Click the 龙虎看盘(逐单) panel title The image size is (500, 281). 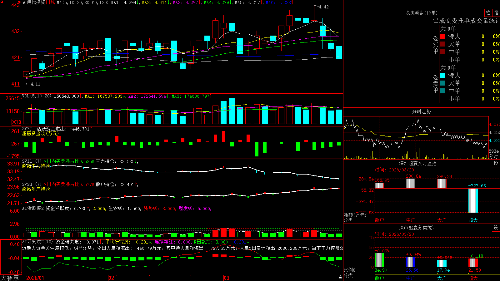pyautogui.click(x=422, y=13)
